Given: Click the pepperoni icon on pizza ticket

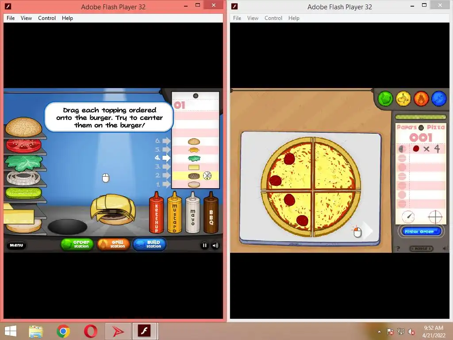Looking at the screenshot, I should tap(416, 149).
